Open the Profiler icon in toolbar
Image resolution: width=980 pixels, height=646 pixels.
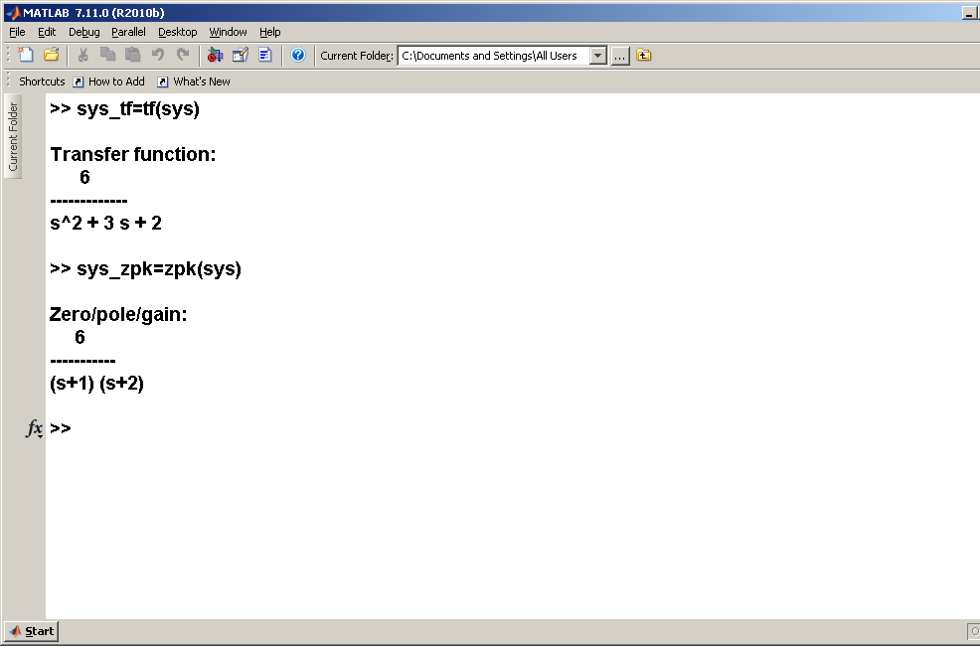(x=265, y=55)
